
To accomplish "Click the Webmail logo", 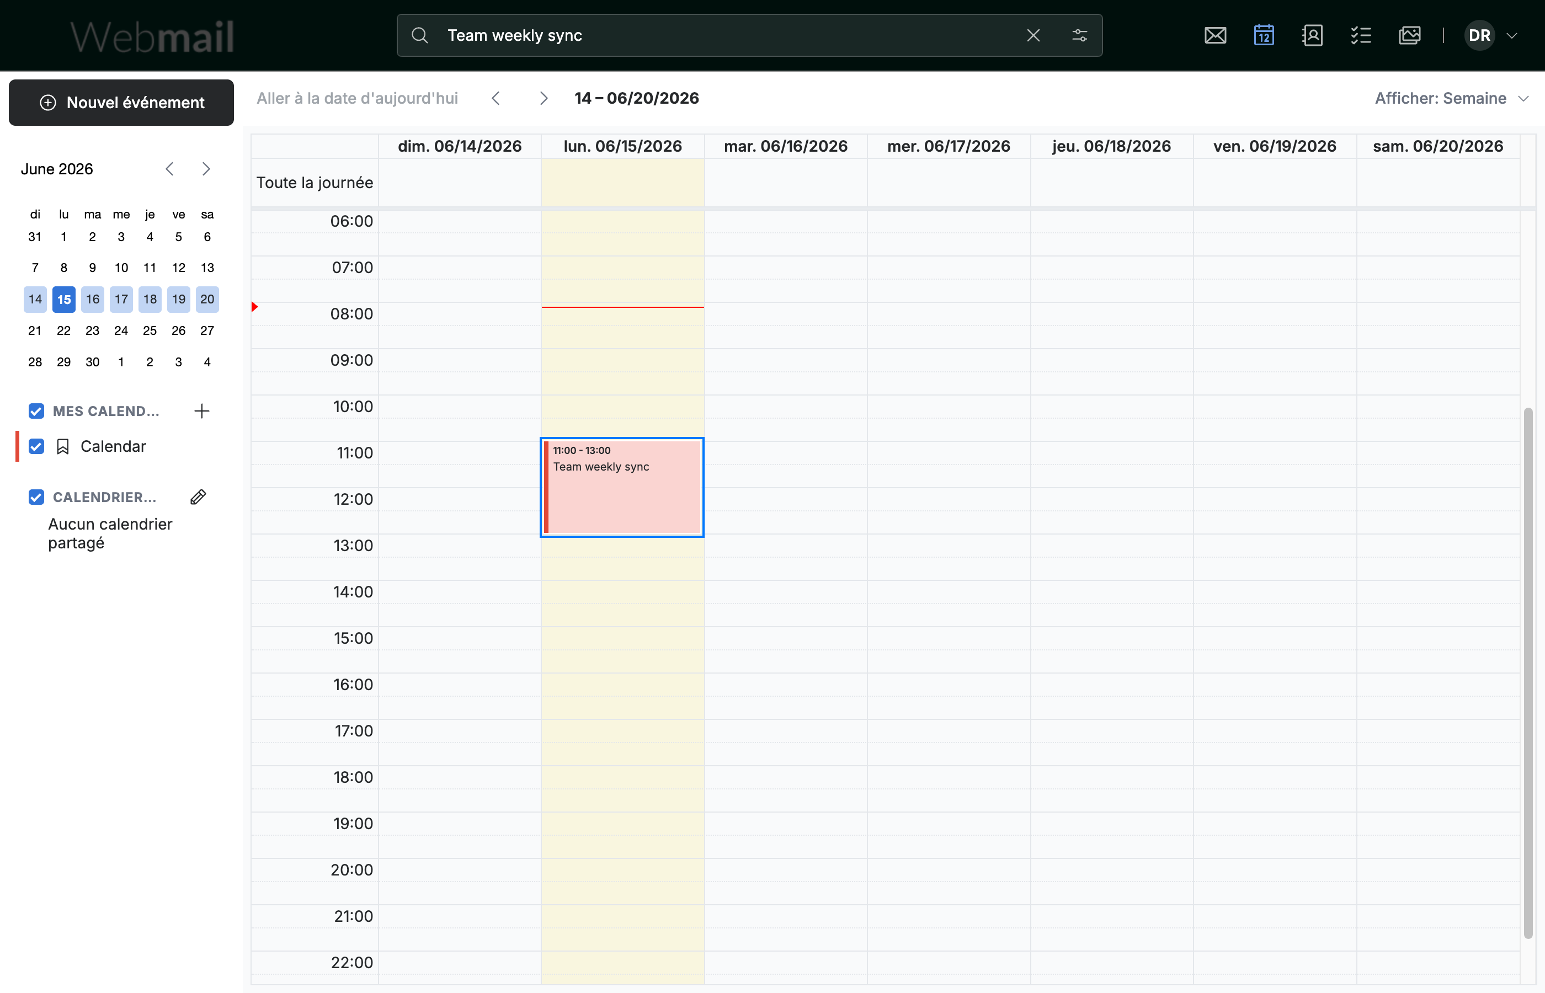I will [152, 37].
